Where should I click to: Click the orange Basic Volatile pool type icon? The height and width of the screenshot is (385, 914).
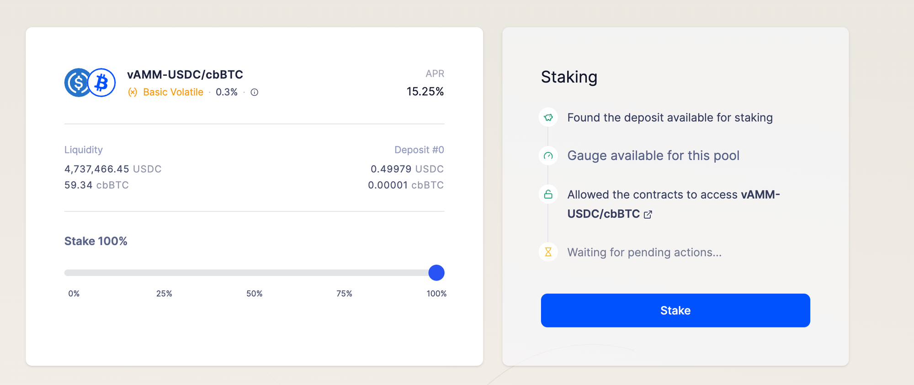(133, 92)
